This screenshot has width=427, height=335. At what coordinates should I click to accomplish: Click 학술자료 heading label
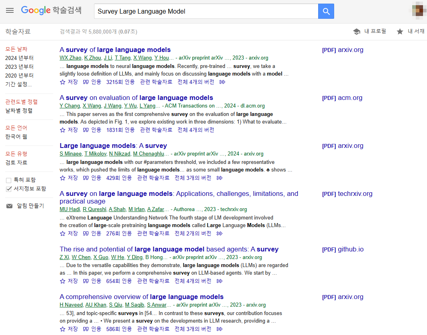[x=18, y=32]
